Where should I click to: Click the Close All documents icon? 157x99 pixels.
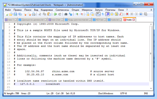tap(29, 14)
